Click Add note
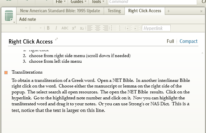The image size is (206, 133). tap(28, 19)
